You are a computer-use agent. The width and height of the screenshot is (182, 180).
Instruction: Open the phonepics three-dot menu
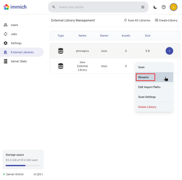click(x=169, y=51)
